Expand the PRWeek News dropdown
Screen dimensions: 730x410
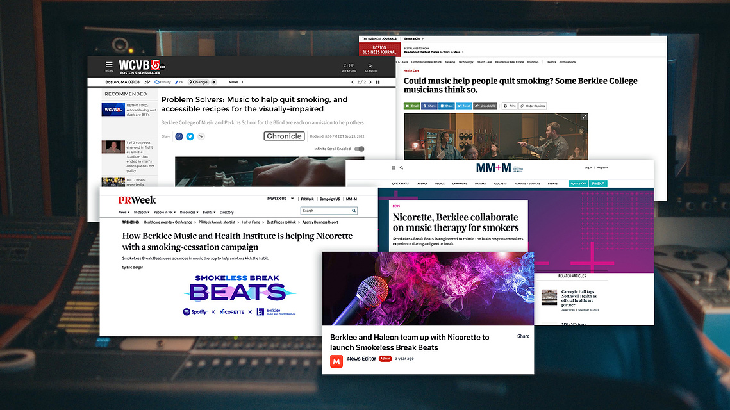tap(124, 212)
